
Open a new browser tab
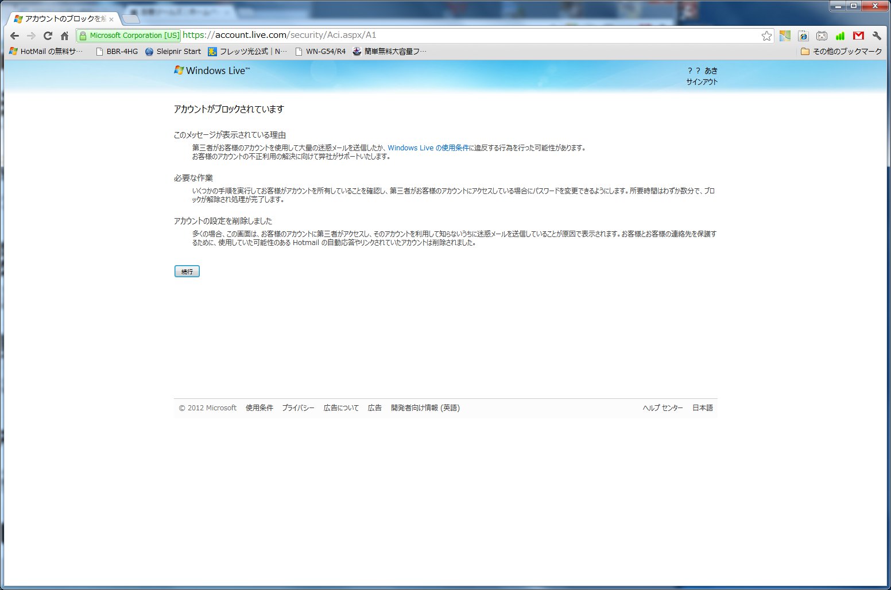pyautogui.click(x=131, y=19)
